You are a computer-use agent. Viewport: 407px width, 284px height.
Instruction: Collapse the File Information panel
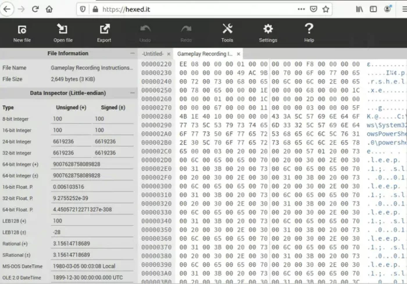click(x=133, y=53)
